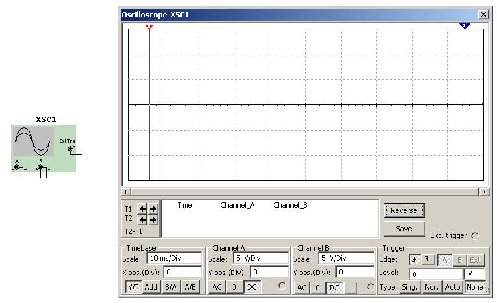Close the Oscilloscope-XSC1 window
The image size is (497, 303).
(x=483, y=15)
